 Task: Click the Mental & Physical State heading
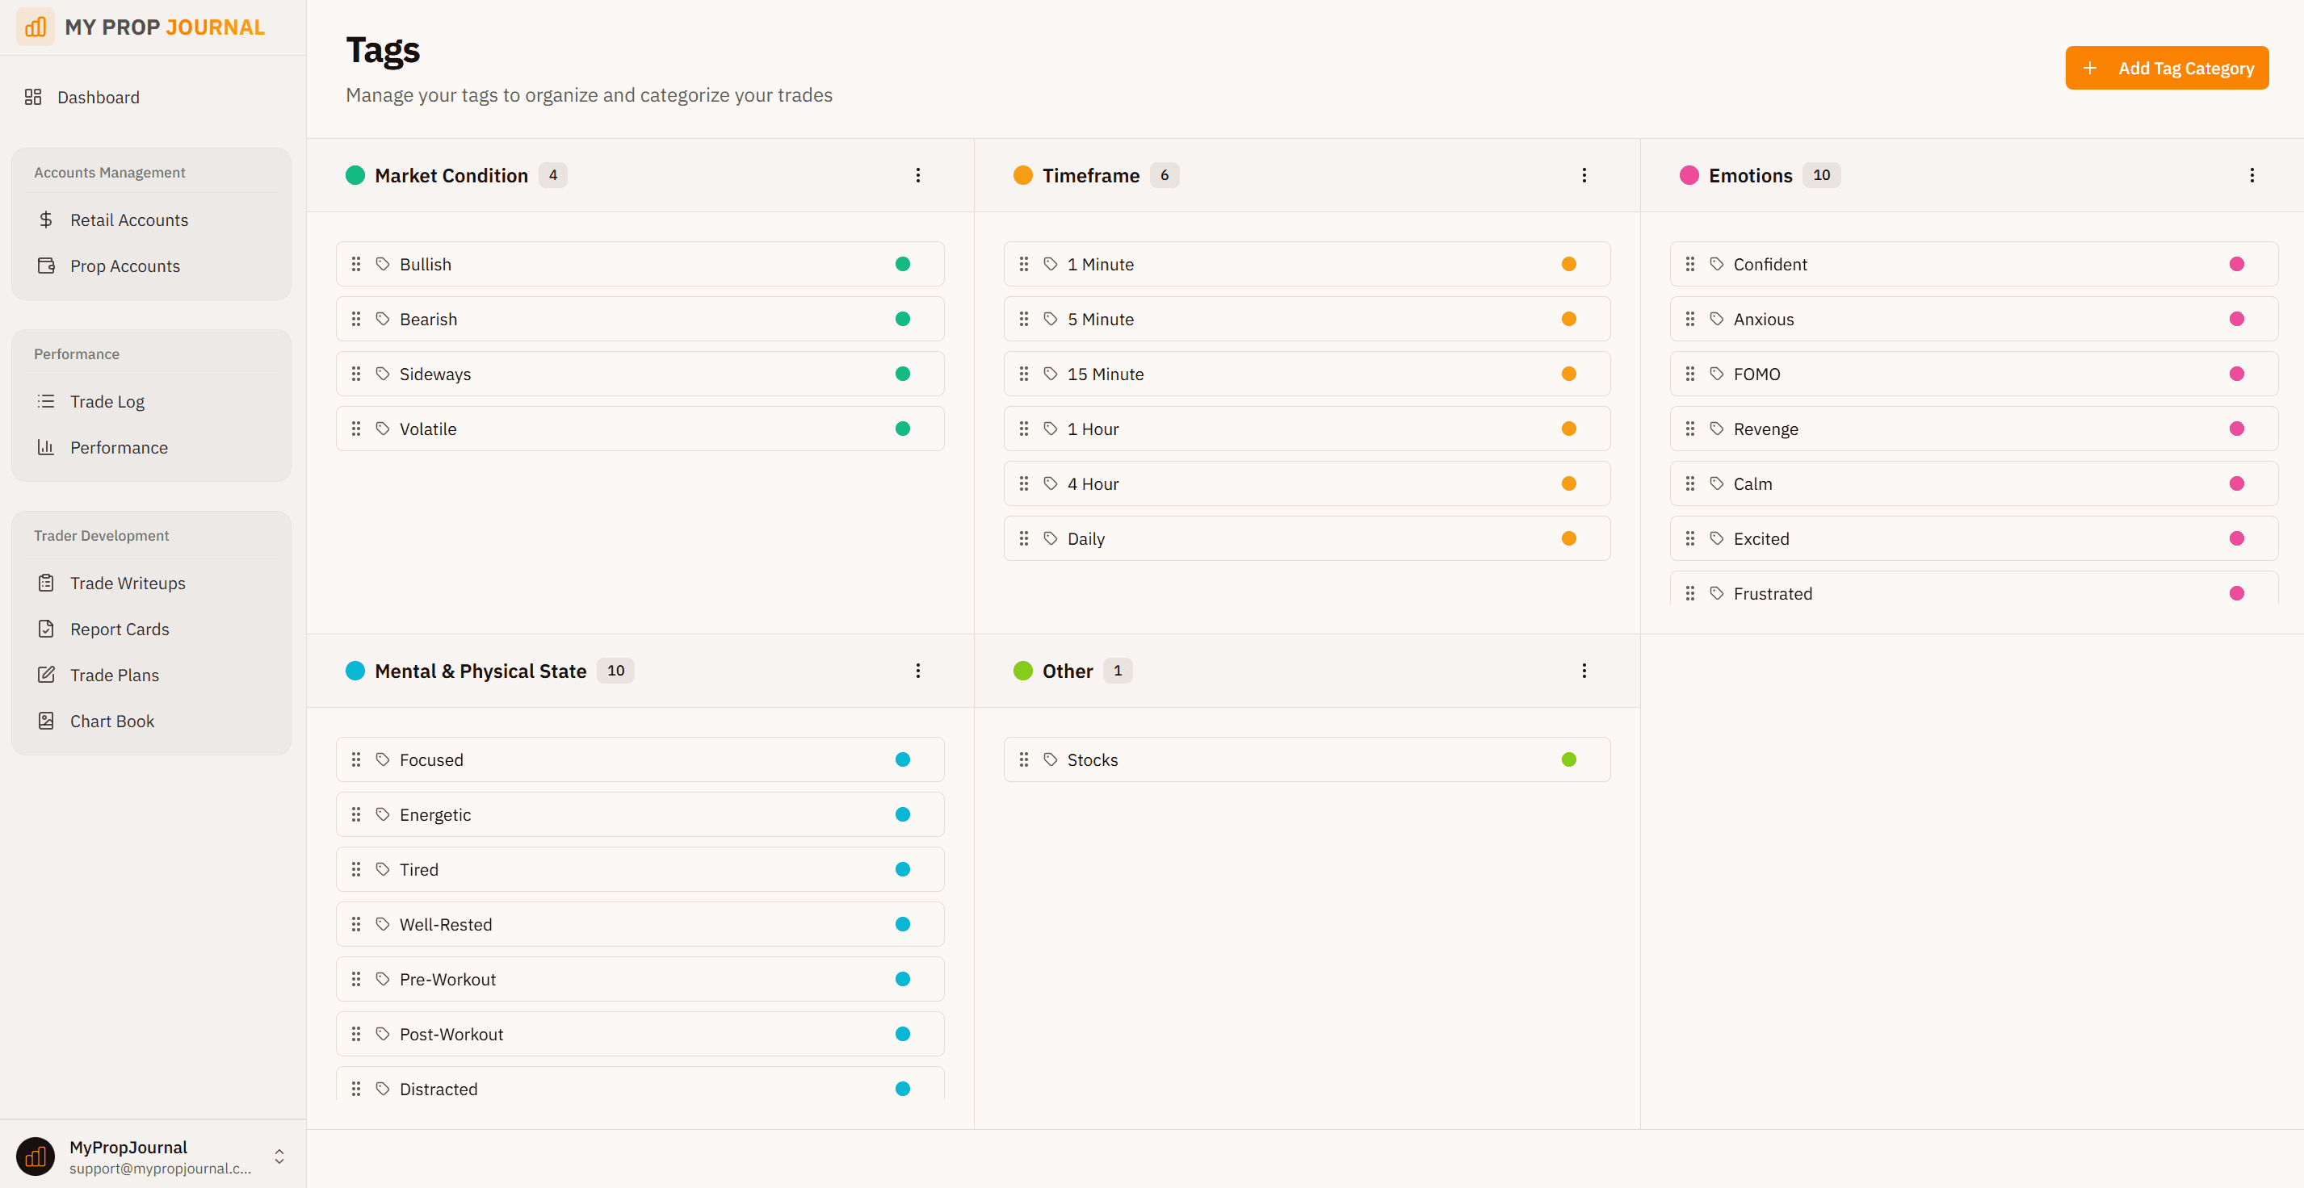pyautogui.click(x=481, y=671)
